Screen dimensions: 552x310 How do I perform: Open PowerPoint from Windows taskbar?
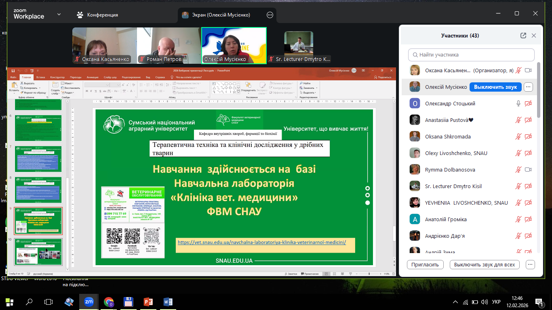tap(148, 302)
